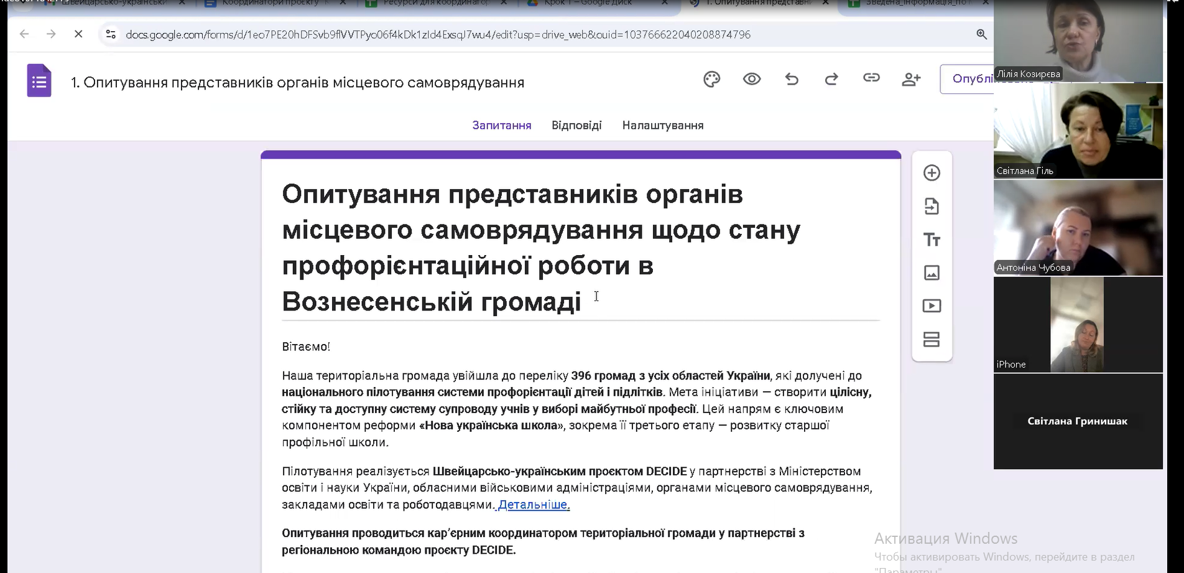Screen dimensions: 1184x573
Task: Select the Запитання tab
Action: [502, 125]
